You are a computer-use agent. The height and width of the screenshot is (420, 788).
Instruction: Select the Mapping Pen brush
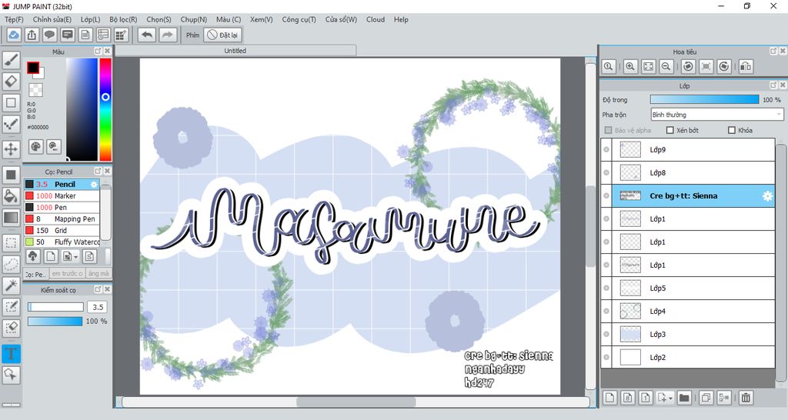tap(62, 219)
